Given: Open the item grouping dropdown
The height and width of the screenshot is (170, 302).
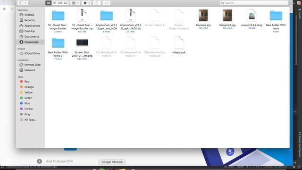Looking at the screenshot, I should click(x=75, y=3).
